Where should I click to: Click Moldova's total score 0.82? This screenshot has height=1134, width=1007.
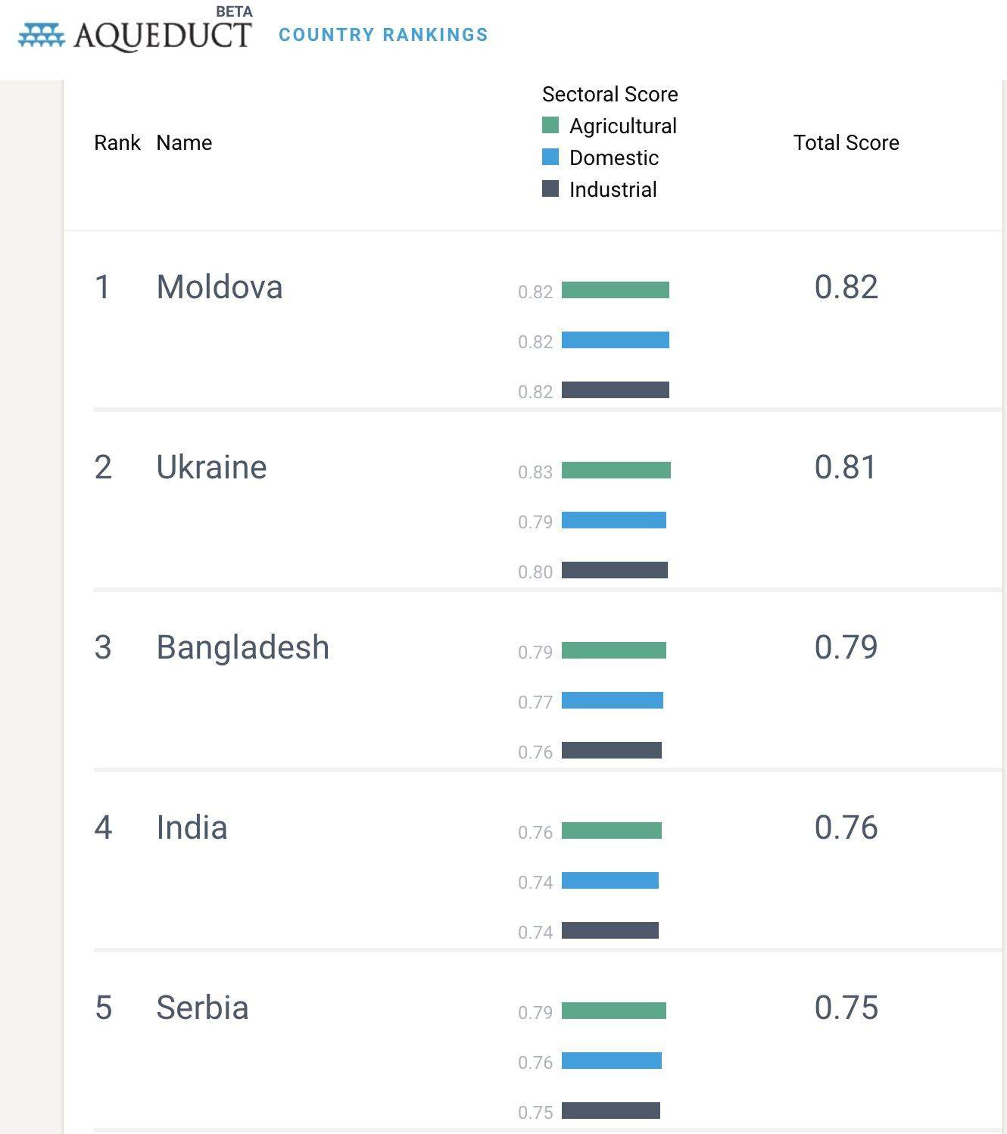(x=846, y=287)
